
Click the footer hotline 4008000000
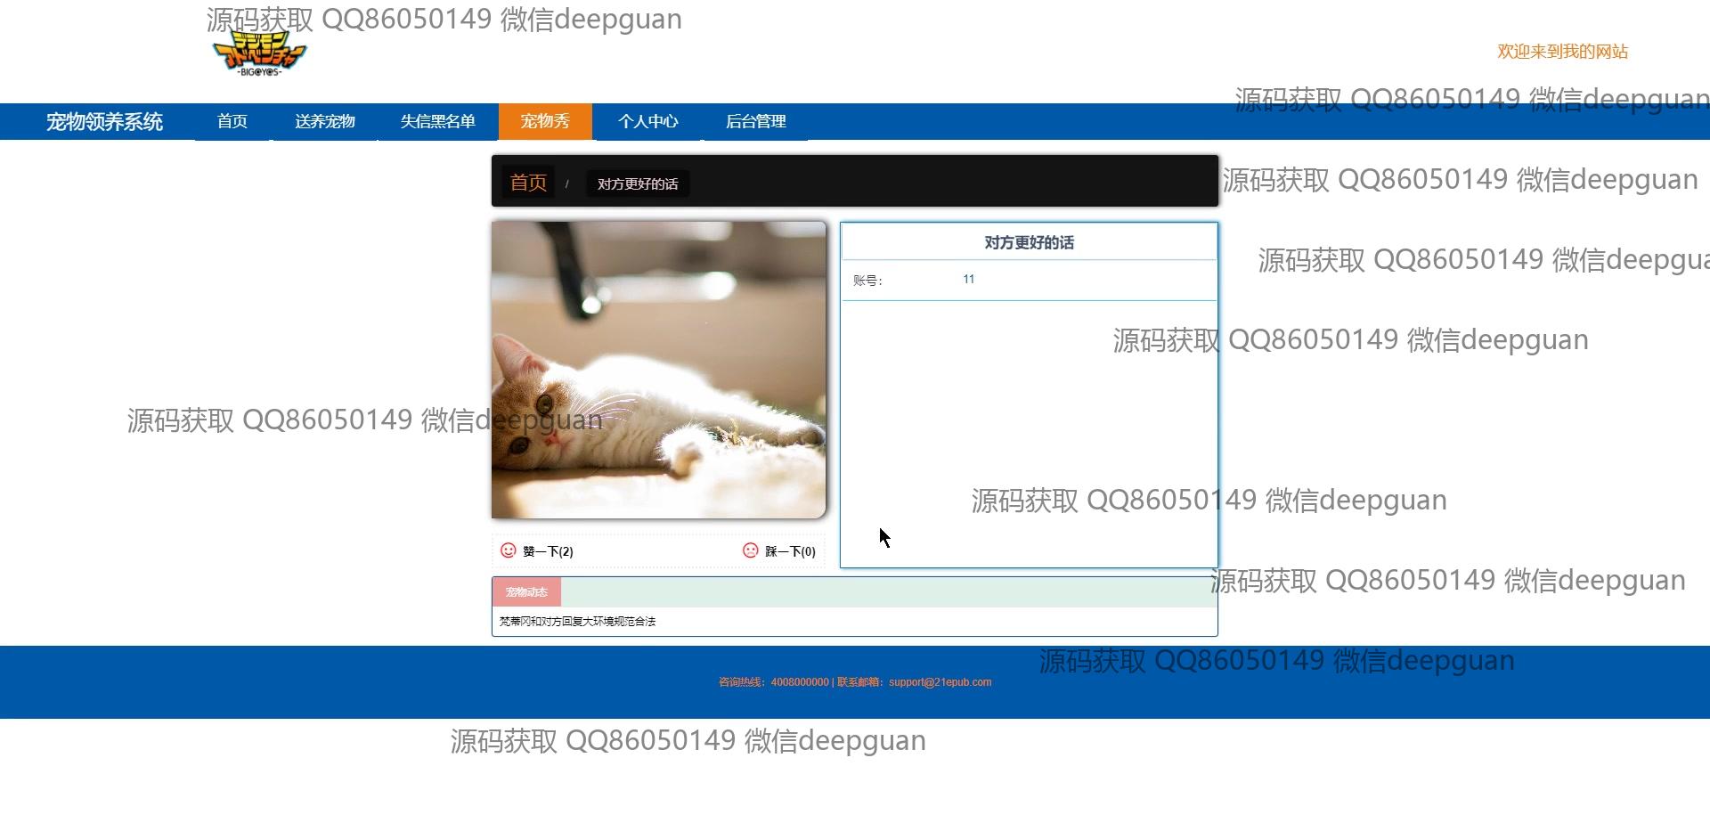click(800, 682)
